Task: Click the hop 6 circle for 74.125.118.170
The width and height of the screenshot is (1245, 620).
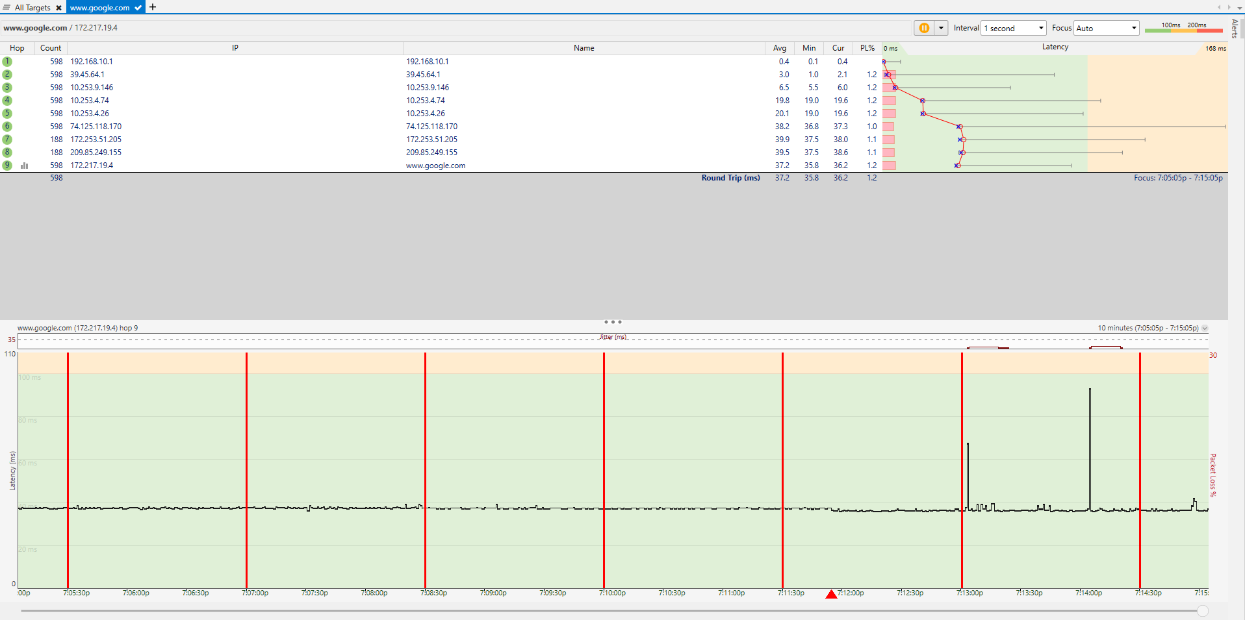Action: click(7, 127)
